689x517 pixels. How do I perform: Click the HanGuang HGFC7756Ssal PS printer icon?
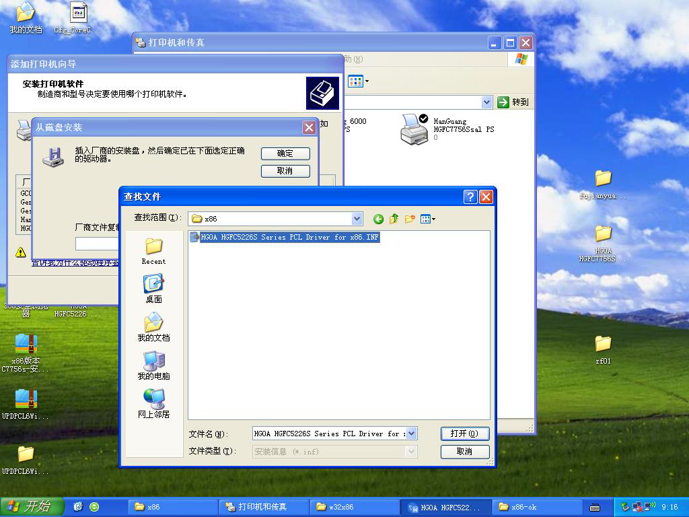pos(414,129)
